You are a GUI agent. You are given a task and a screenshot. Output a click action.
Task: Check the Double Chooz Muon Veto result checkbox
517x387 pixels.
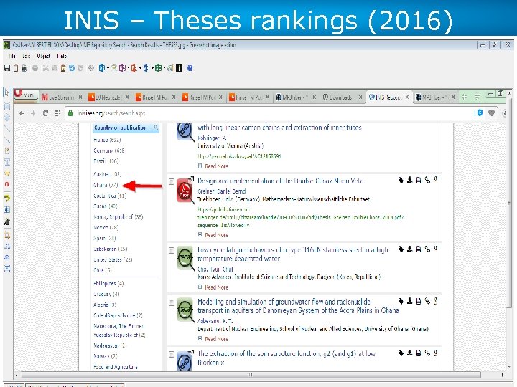tap(171, 181)
